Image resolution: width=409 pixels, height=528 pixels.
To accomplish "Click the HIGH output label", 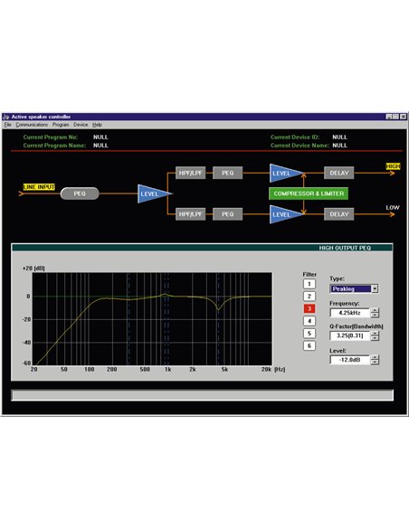I will [x=393, y=166].
